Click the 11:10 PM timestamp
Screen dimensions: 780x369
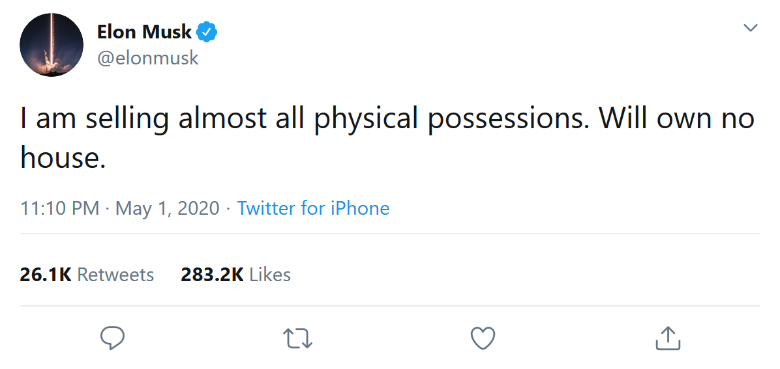click(x=59, y=208)
